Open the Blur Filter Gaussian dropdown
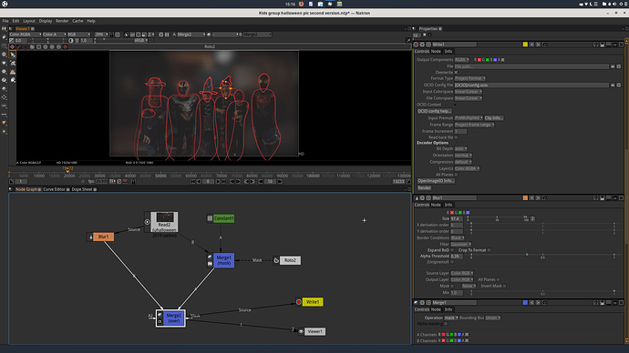The height and width of the screenshot is (353, 629). click(461, 244)
